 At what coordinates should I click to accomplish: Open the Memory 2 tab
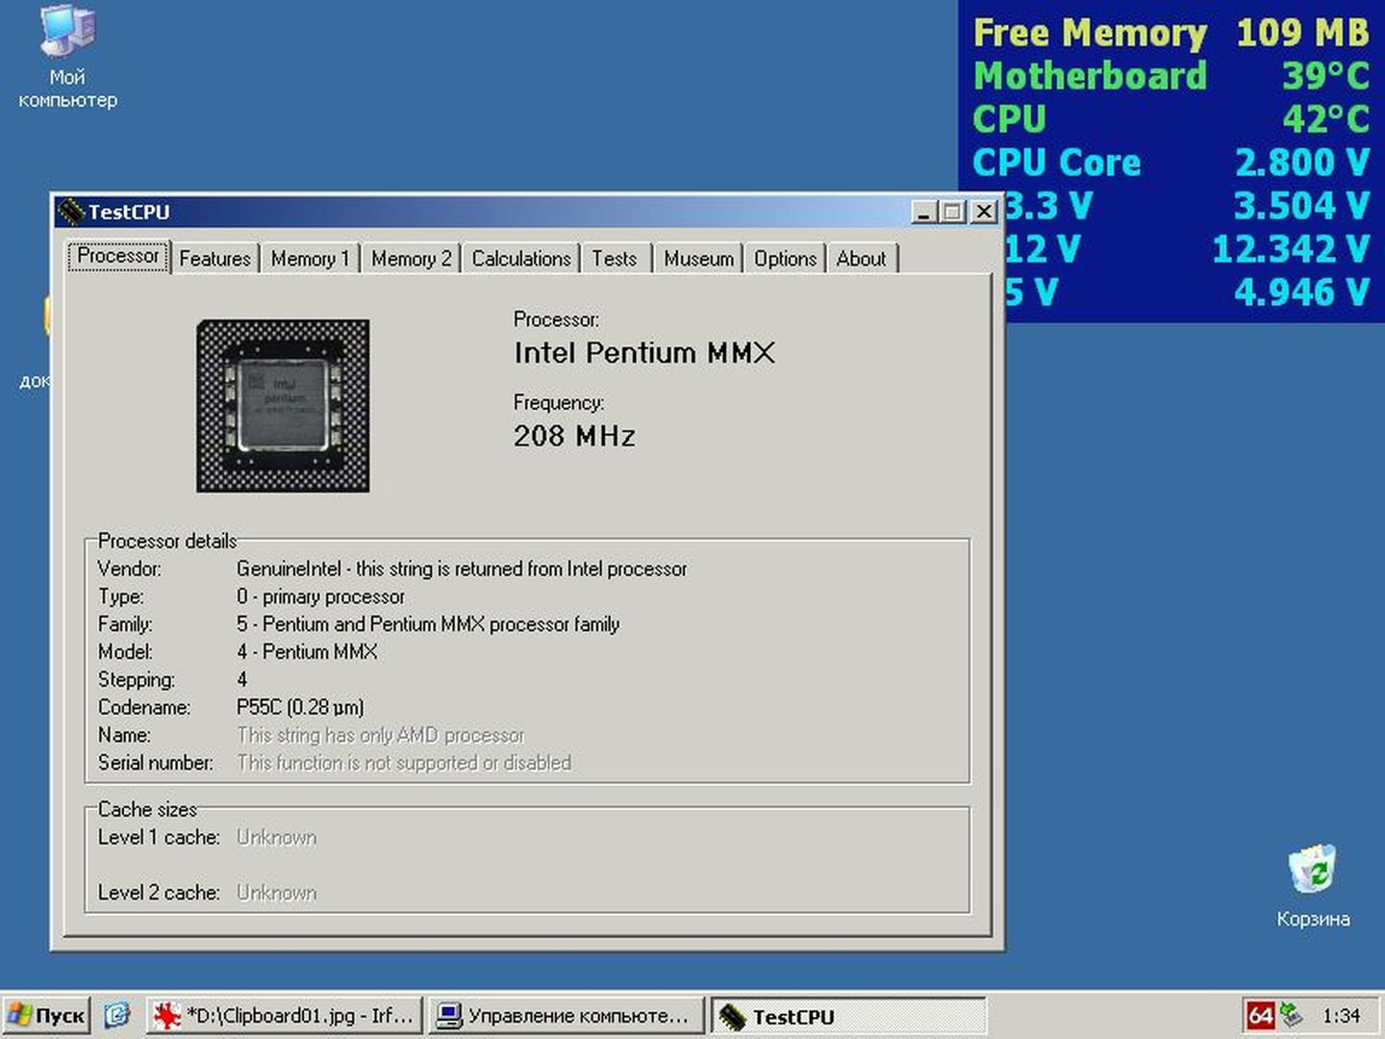(411, 259)
